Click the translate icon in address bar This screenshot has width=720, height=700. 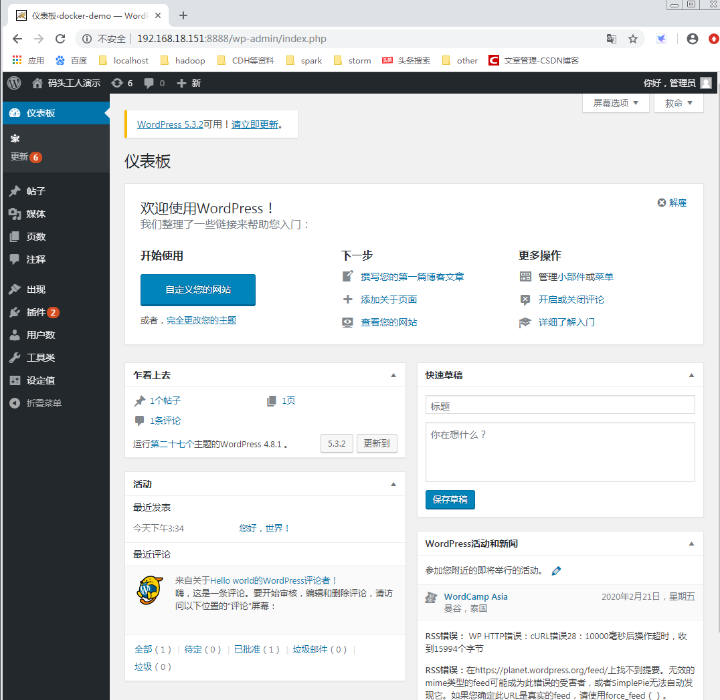611,39
